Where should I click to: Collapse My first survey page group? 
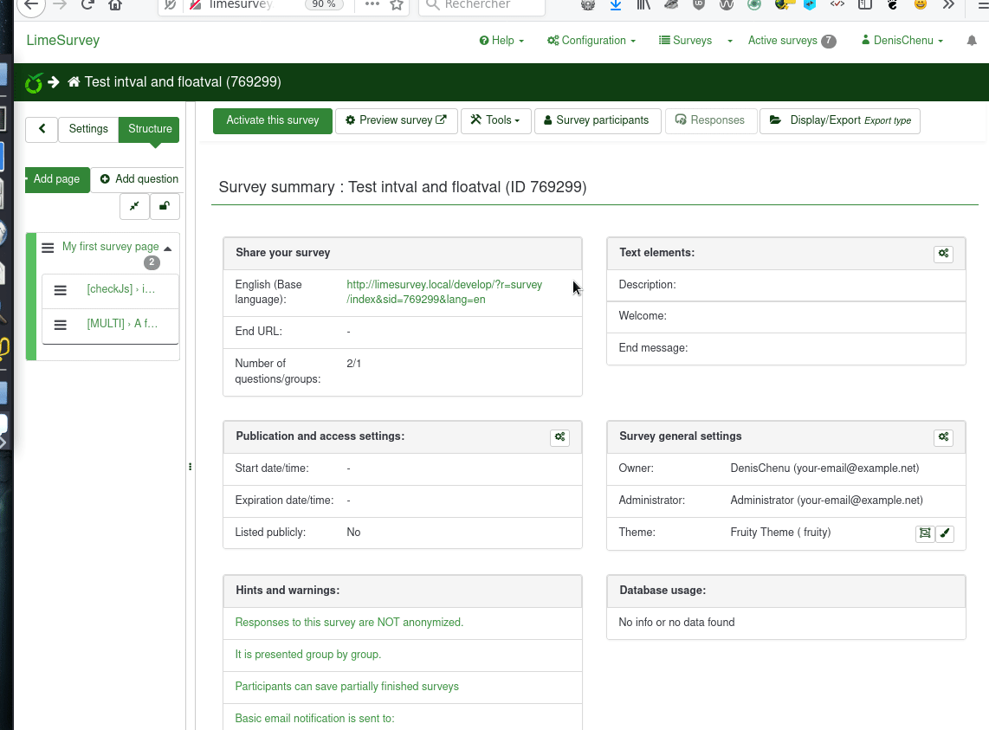[x=167, y=248]
